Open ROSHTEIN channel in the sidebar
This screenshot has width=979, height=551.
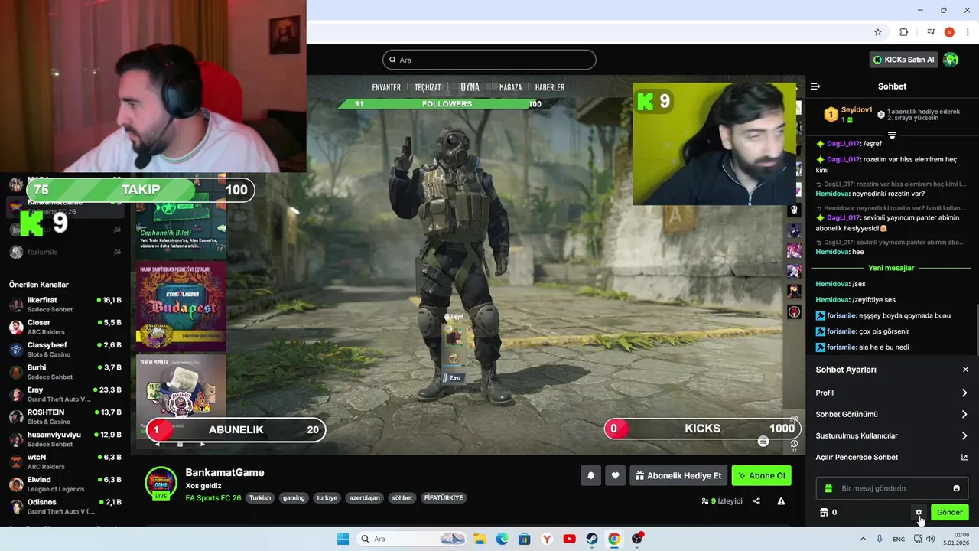[x=65, y=416]
